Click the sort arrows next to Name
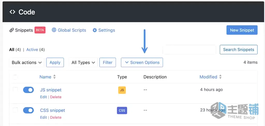 point(54,77)
